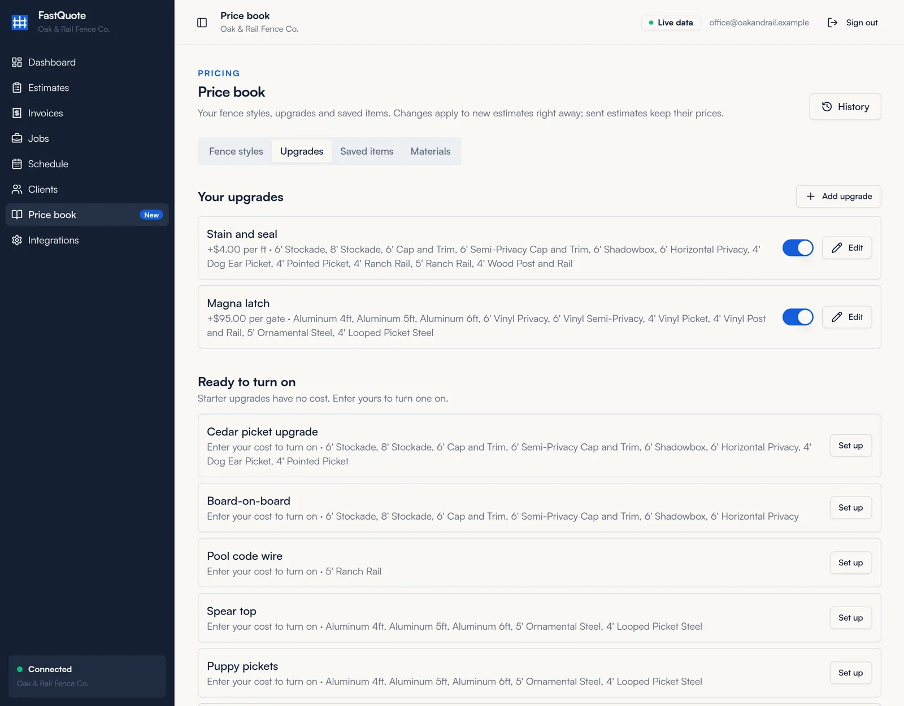Click the FastQuote grid logo icon

point(20,22)
